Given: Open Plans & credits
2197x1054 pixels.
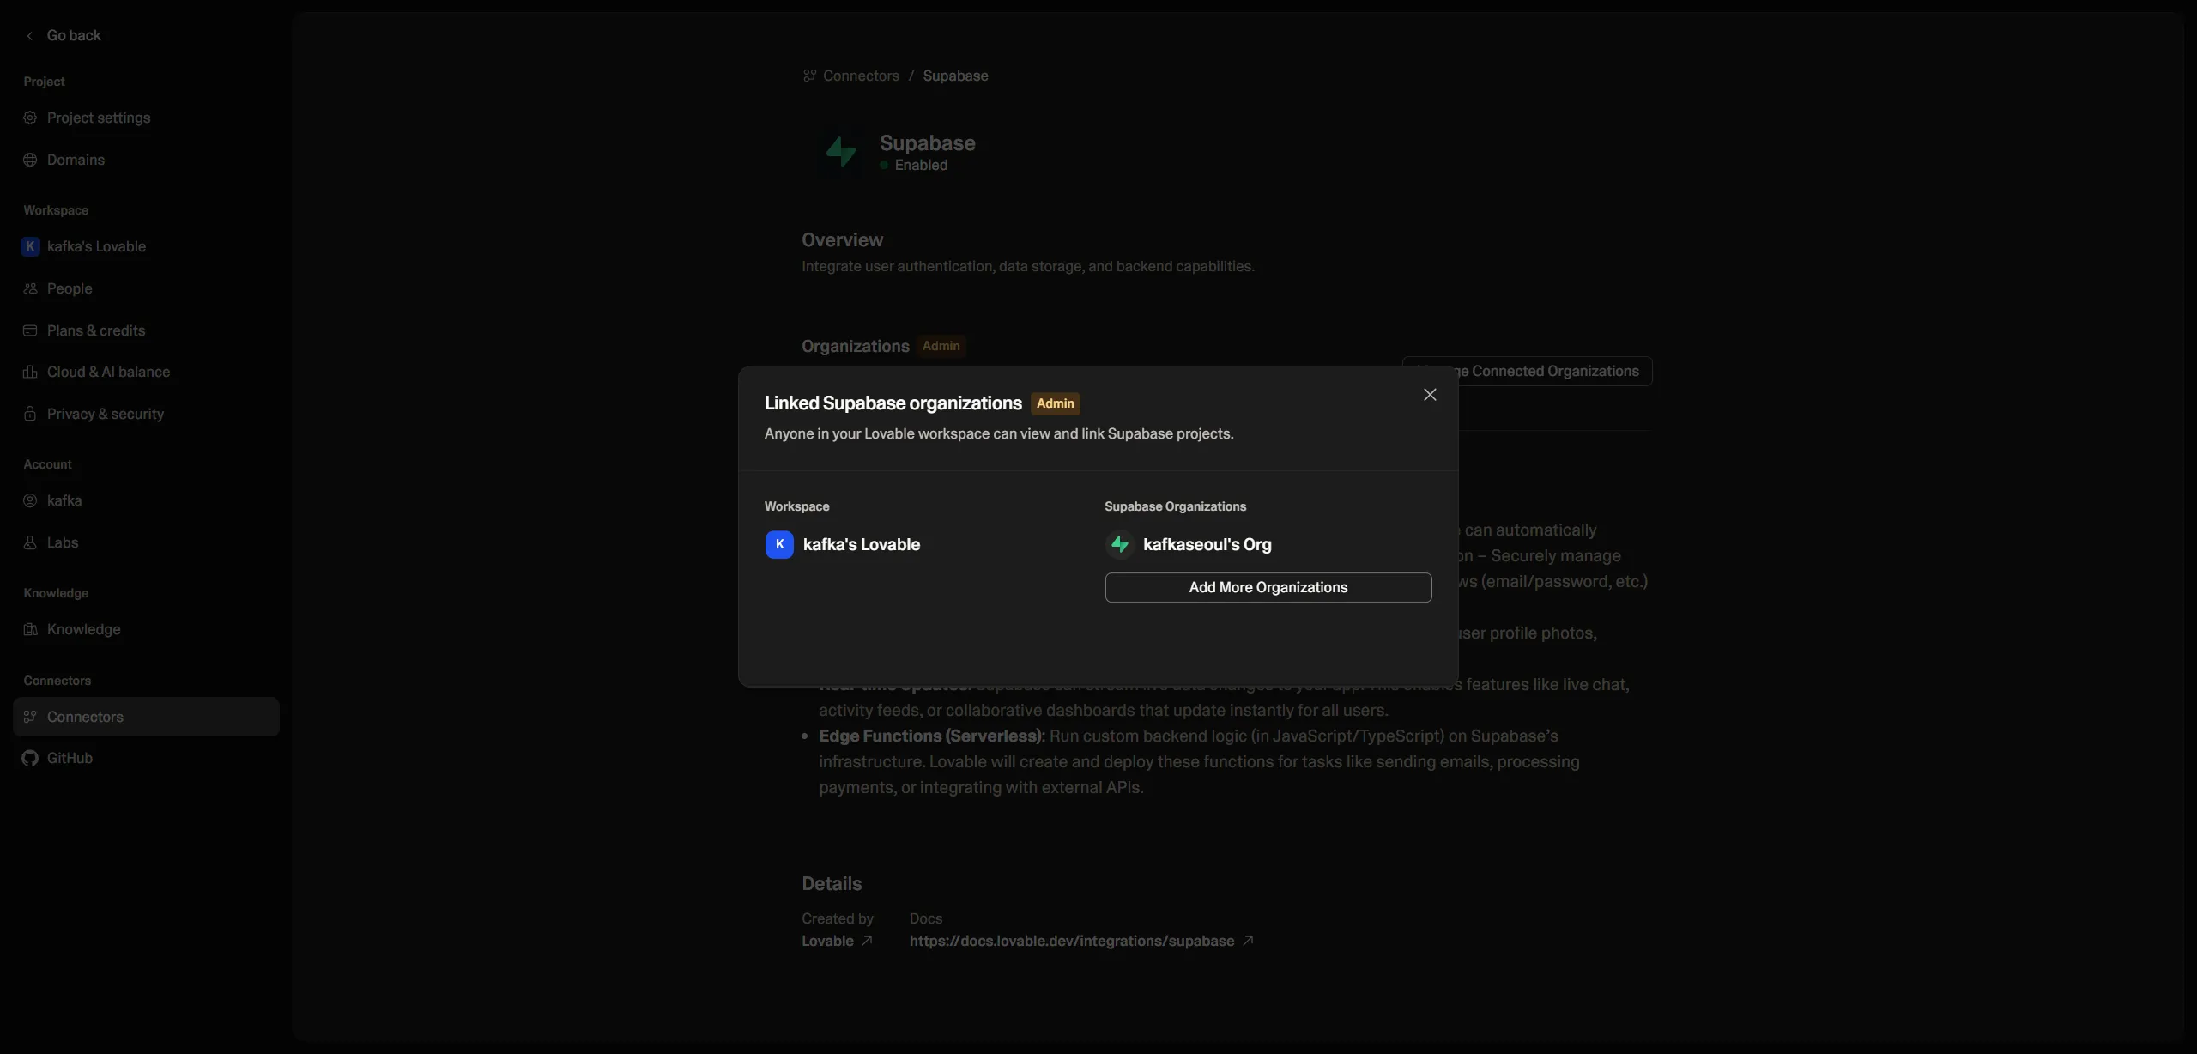Looking at the screenshot, I should [95, 330].
